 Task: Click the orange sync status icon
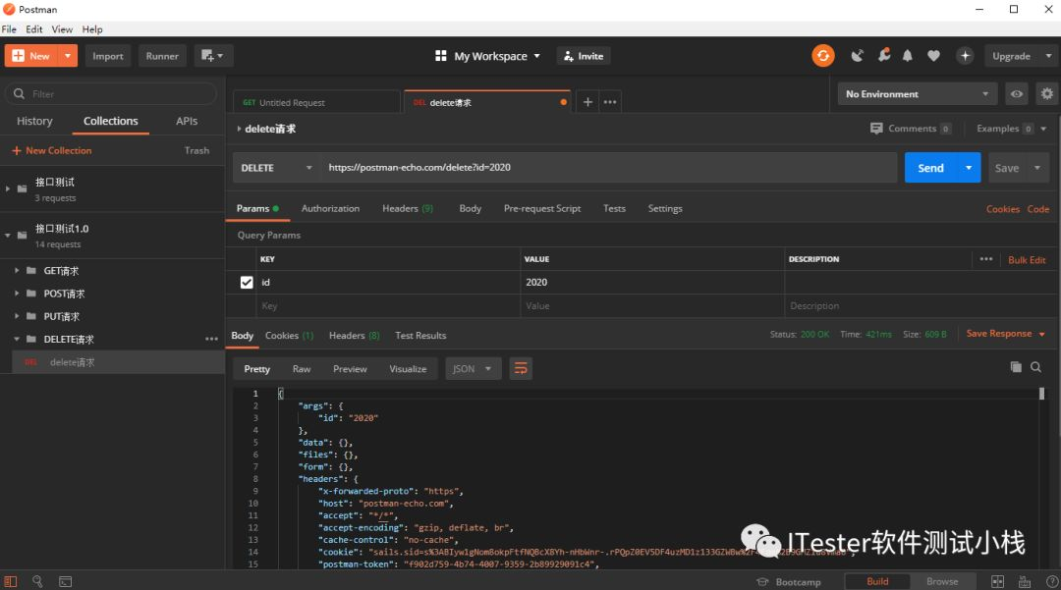823,56
